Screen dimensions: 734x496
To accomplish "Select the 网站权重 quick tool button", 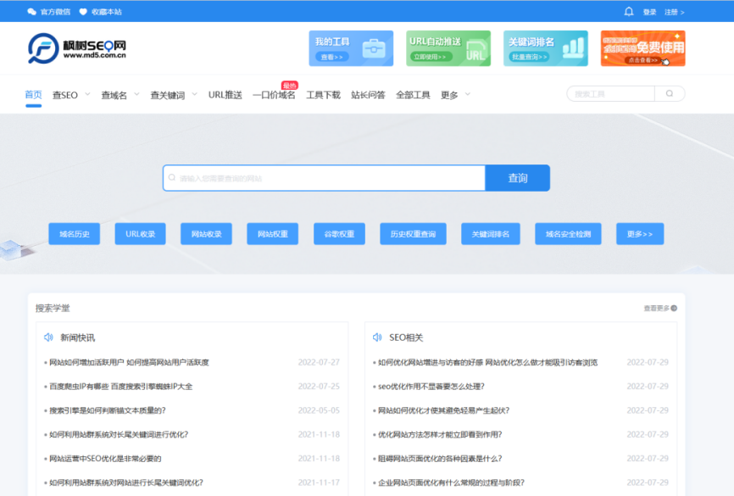I will (x=273, y=234).
